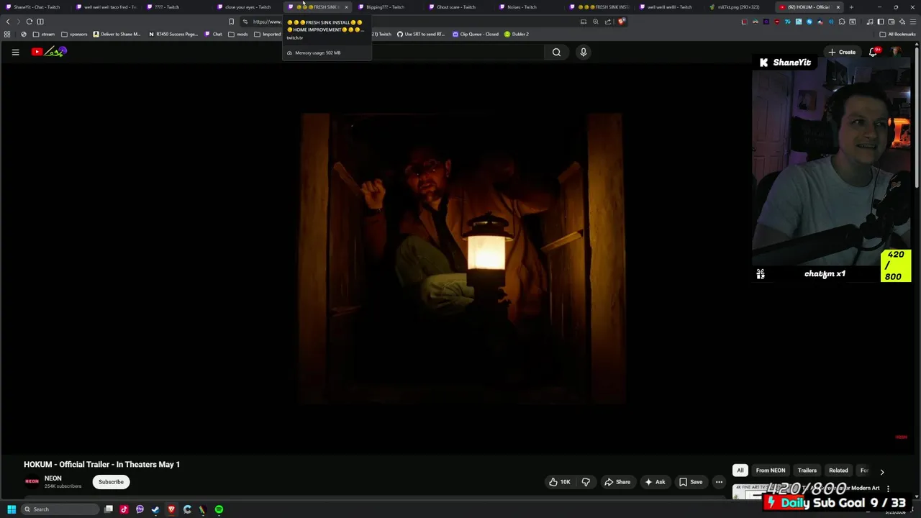
Task: Open the 'stream' bookmarks folder
Action: (44, 34)
